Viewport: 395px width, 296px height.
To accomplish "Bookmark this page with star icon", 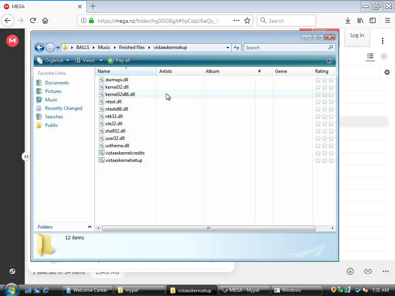I will point(247,21).
